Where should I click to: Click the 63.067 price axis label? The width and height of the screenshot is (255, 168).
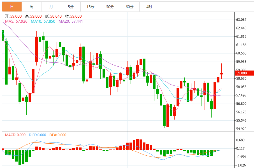pyautogui.click(x=241, y=20)
